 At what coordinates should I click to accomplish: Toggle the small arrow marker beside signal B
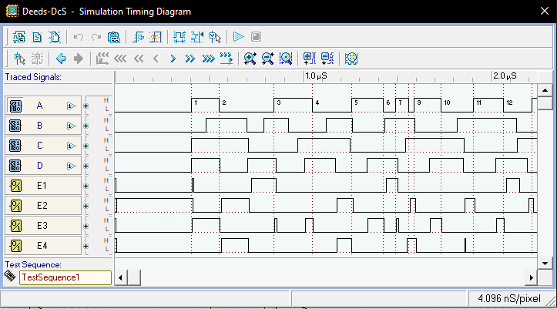coord(72,126)
